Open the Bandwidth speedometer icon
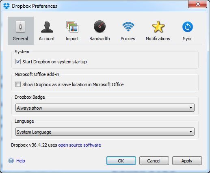The height and width of the screenshot is (173, 210). pos(100,26)
